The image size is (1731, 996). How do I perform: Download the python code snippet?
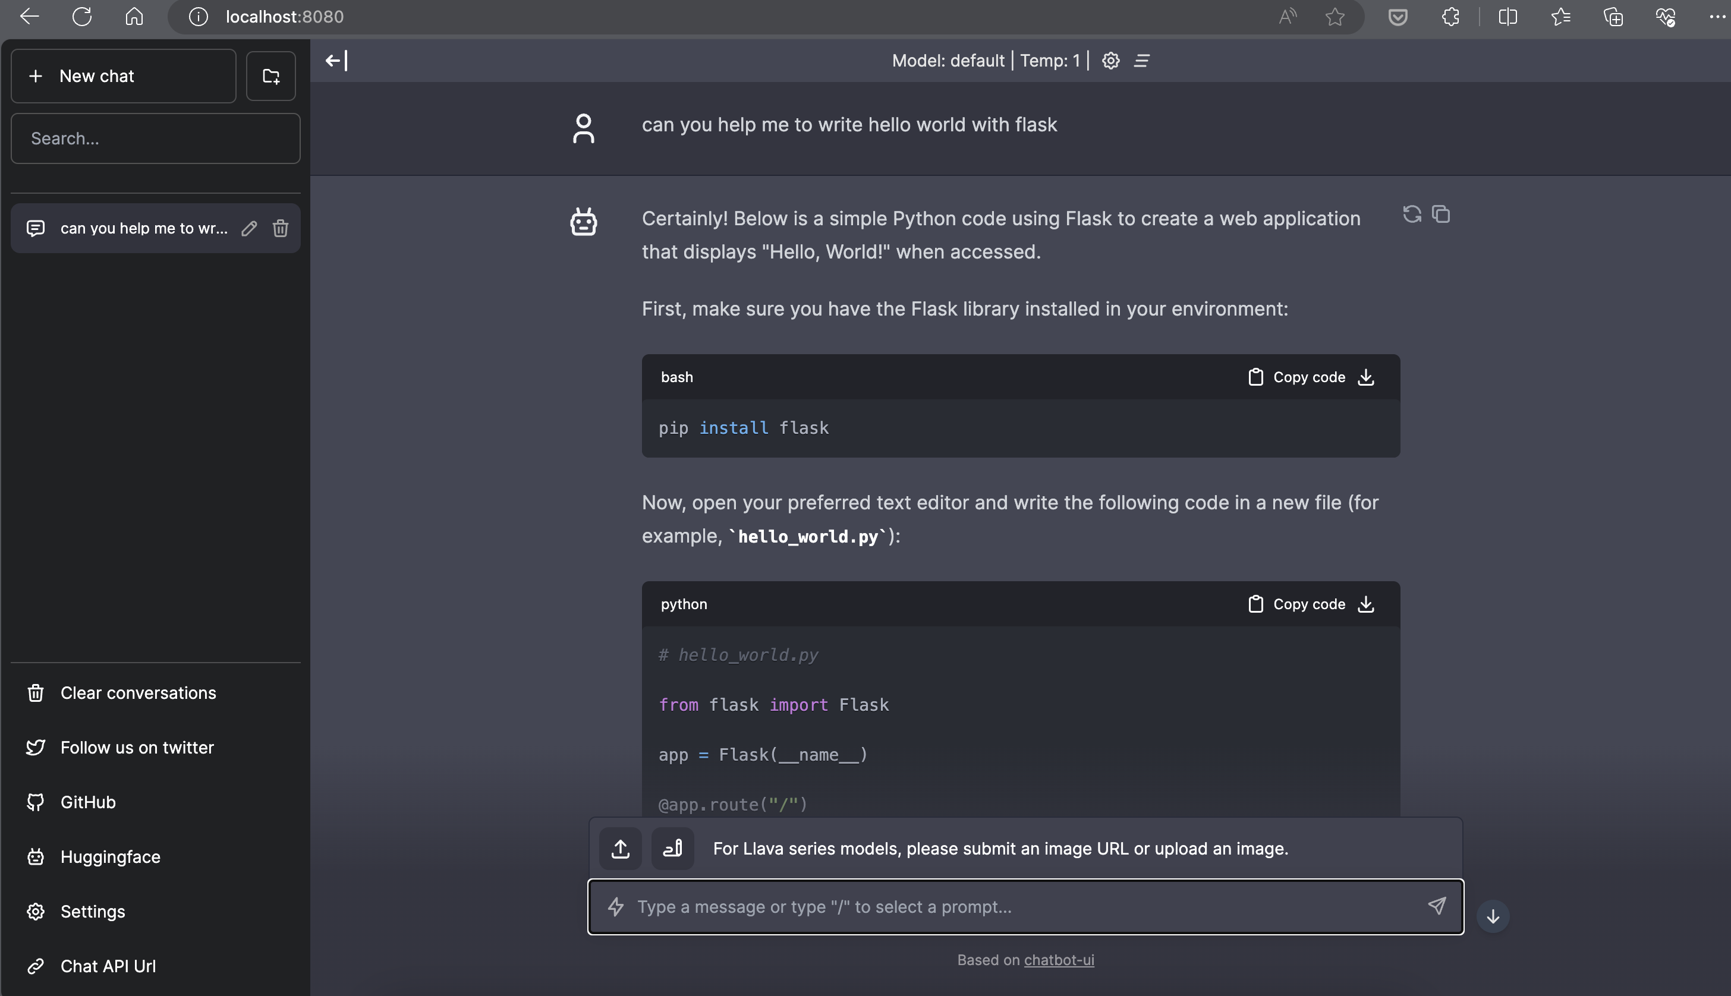[x=1365, y=604]
